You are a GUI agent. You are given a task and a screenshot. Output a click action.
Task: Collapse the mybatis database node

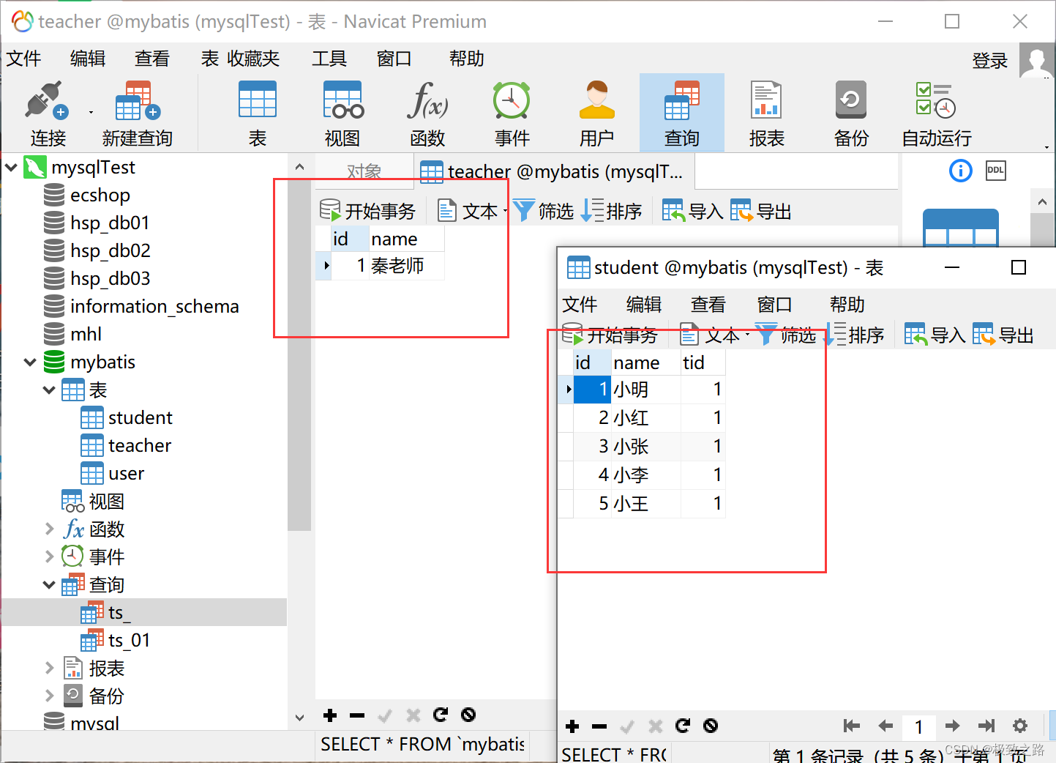pos(30,362)
